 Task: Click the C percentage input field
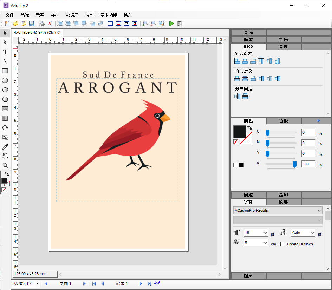pos(308,132)
